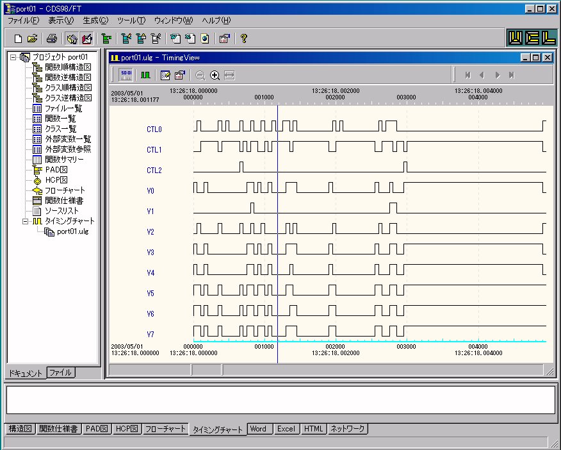Switch to the フローチャート bottom tab
Screen dimensions: 561x450
click(x=165, y=429)
